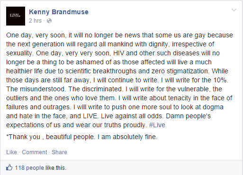View the 118 people who liked this
This screenshot has height=175, width=243.
(x=29, y=168)
